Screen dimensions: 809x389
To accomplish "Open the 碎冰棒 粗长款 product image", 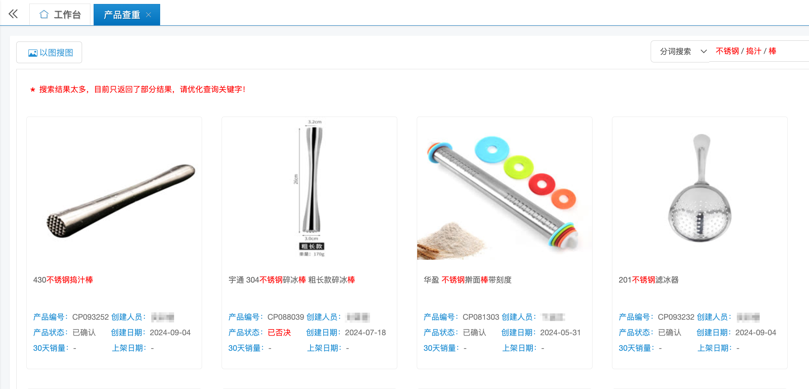I will (x=309, y=188).
